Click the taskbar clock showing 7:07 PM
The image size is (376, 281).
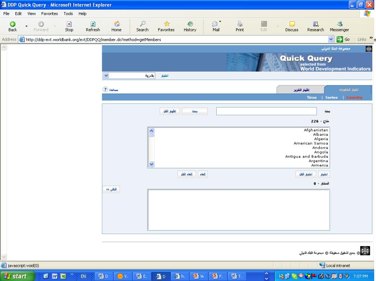point(361,276)
